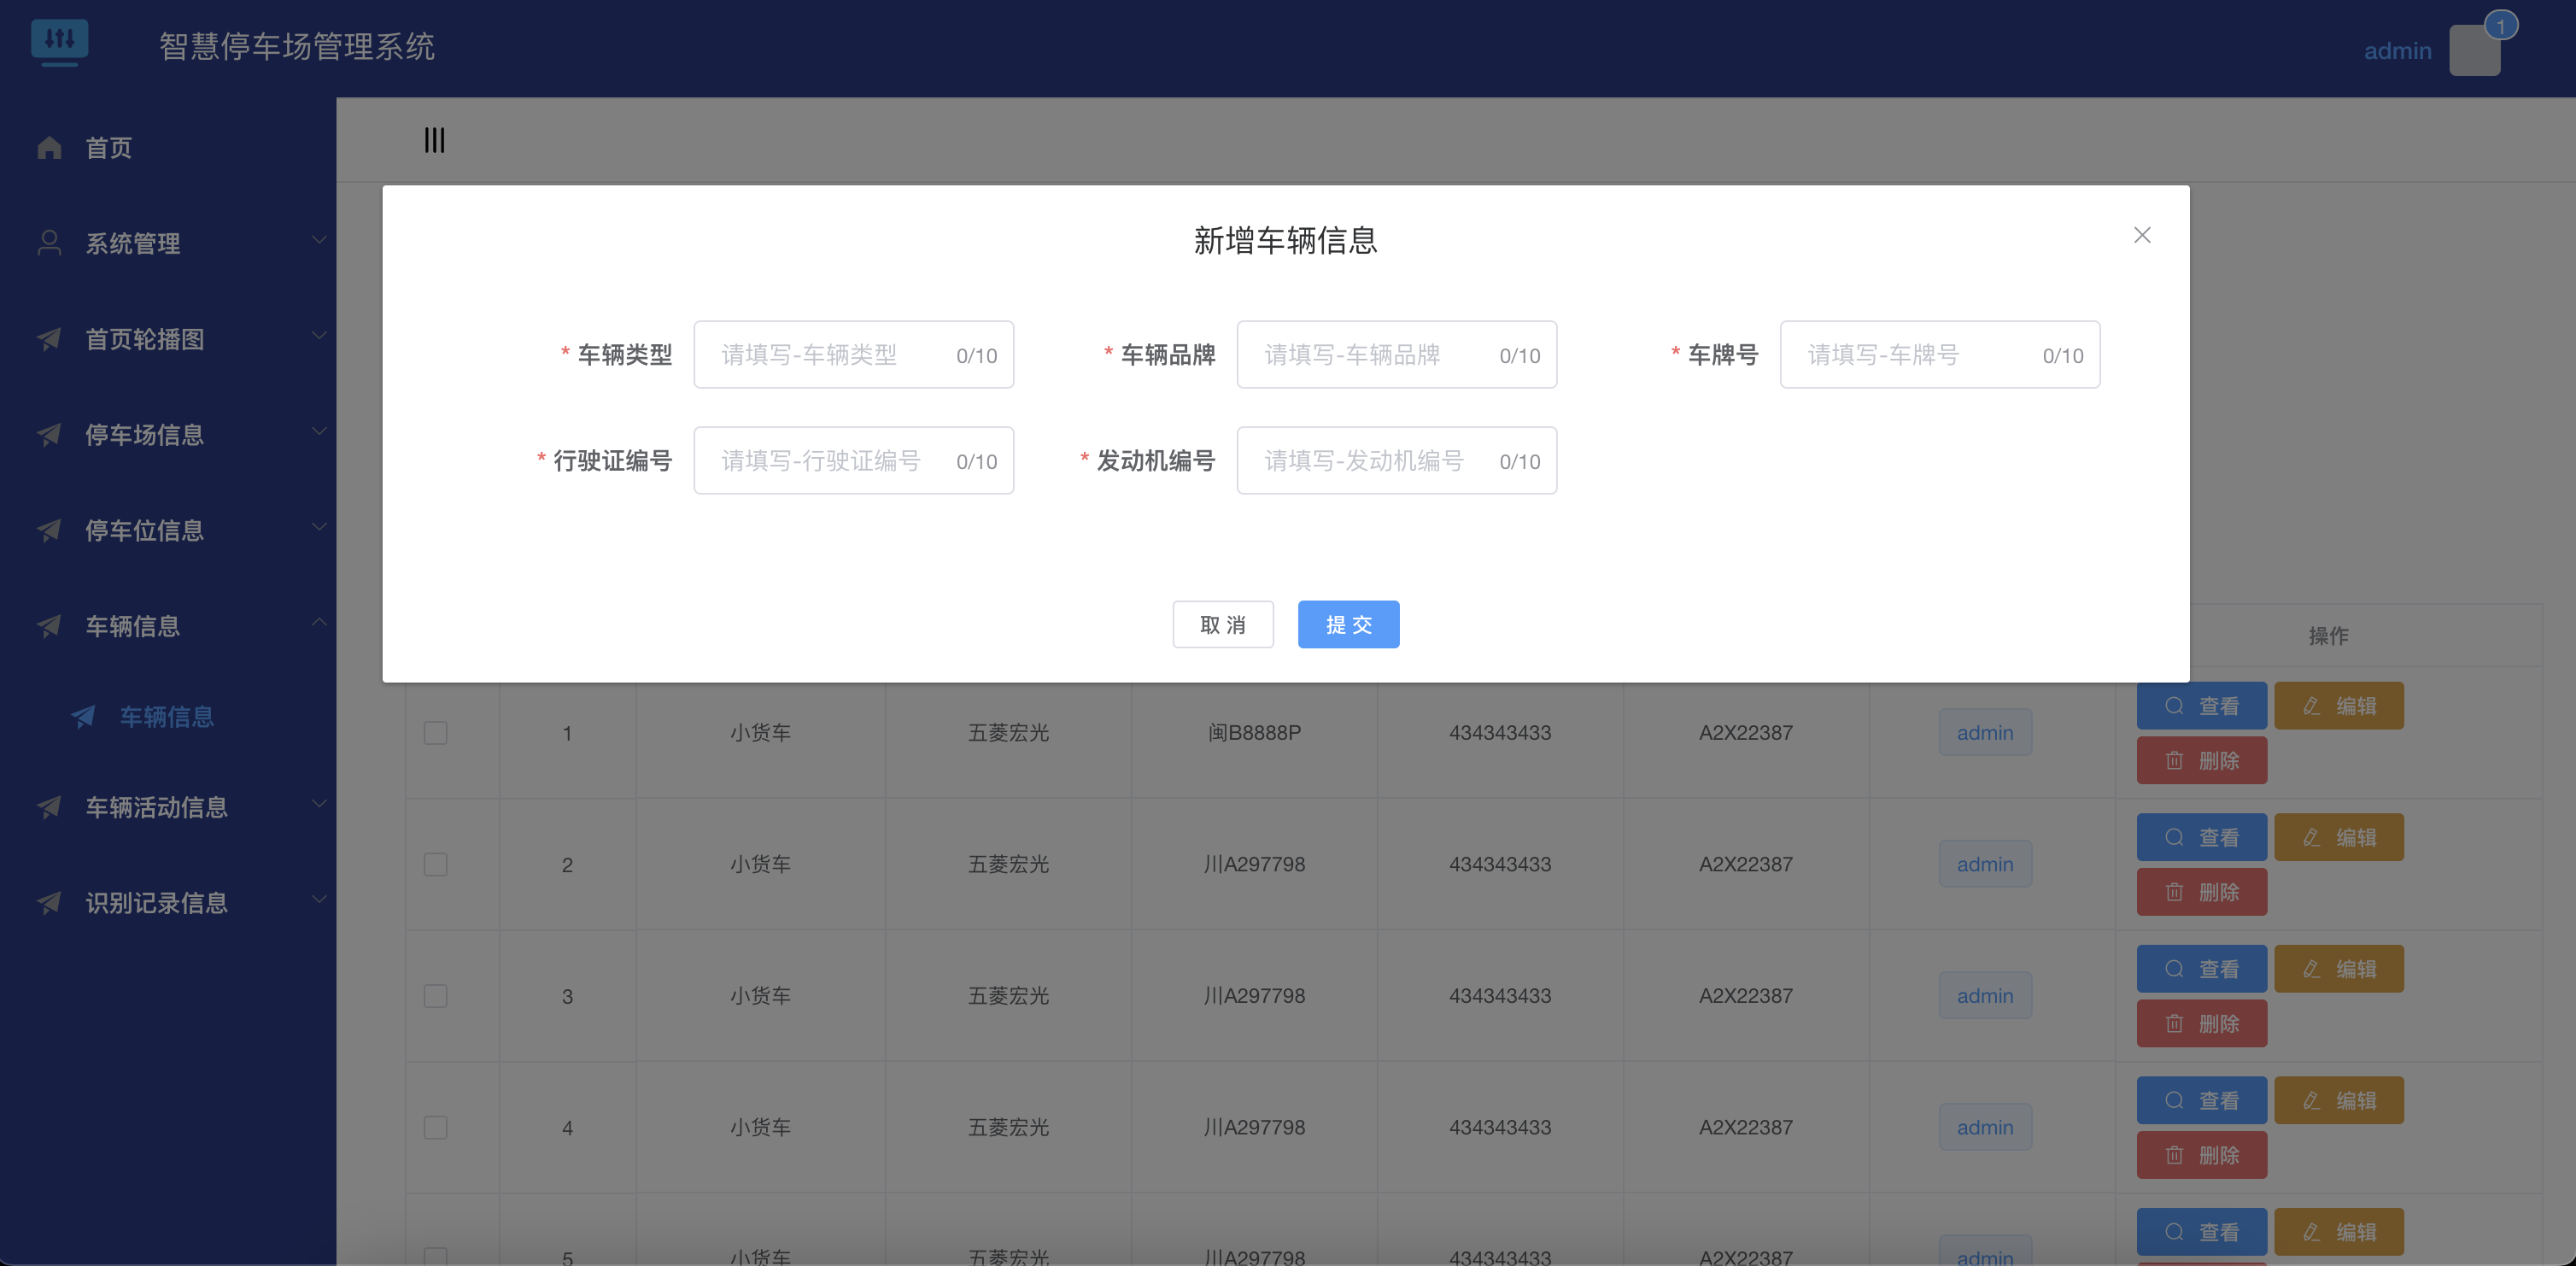Click 提交 button in dialog
The image size is (2576, 1266).
pyautogui.click(x=1348, y=625)
